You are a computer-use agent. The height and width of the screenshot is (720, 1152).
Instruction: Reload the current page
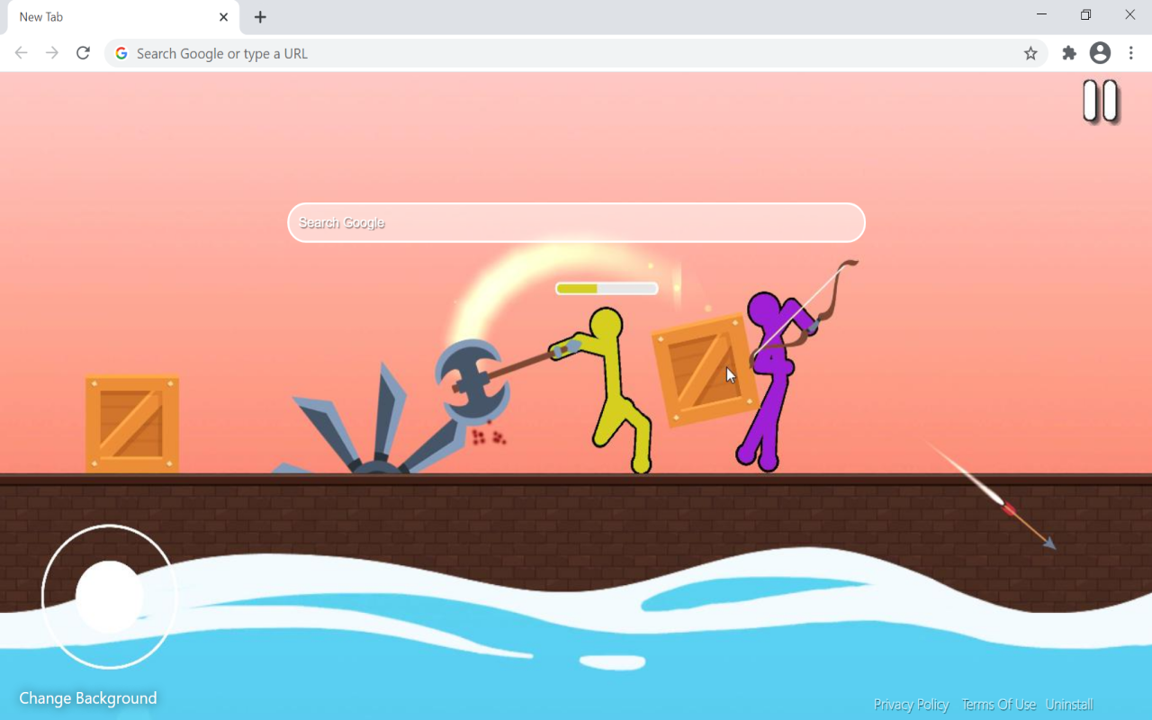coord(83,53)
